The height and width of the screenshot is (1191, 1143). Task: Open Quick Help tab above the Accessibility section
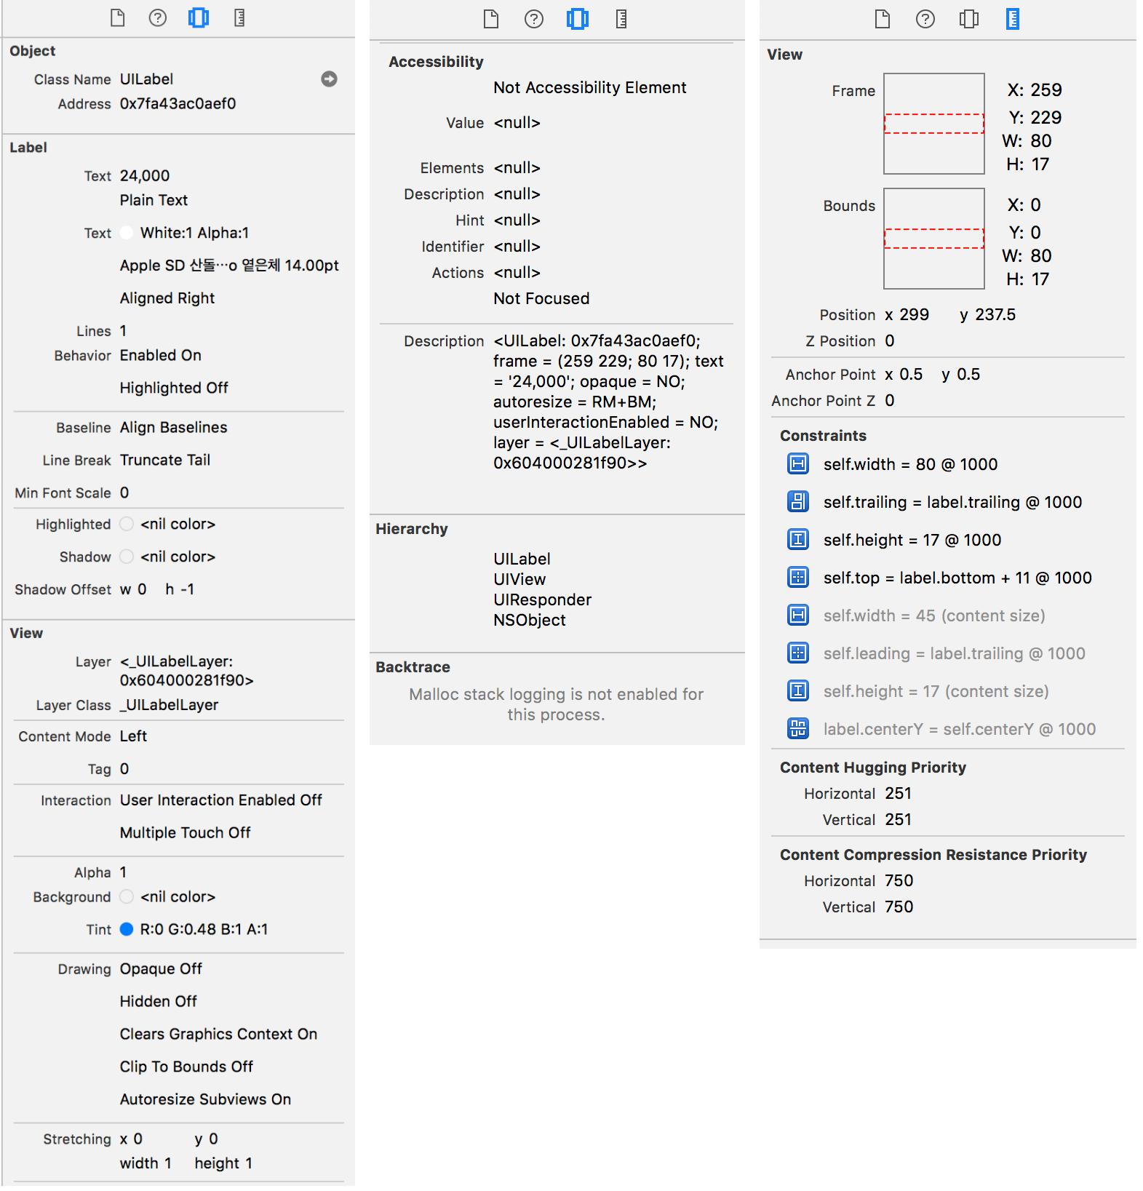tap(534, 19)
